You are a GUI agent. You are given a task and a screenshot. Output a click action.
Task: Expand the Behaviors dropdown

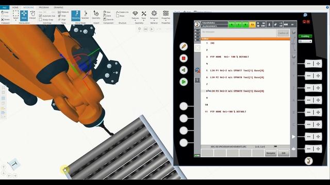154,15
